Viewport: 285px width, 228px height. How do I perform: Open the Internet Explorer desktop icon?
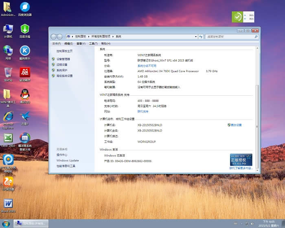tap(8, 116)
